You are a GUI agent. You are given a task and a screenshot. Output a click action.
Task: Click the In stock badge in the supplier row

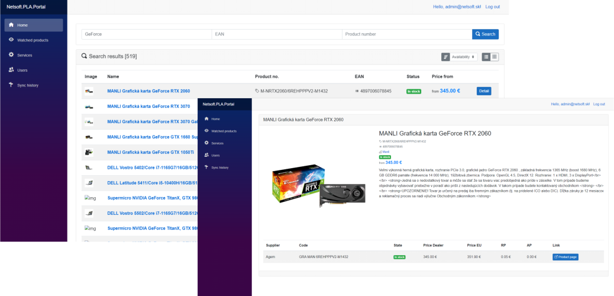pos(399,257)
